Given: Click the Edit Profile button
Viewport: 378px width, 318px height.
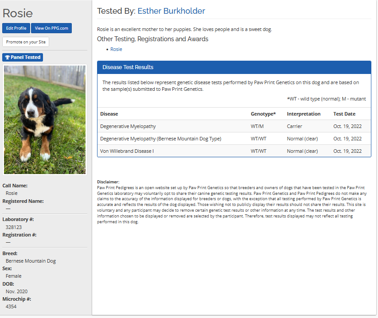Looking at the screenshot, I should point(16,28).
